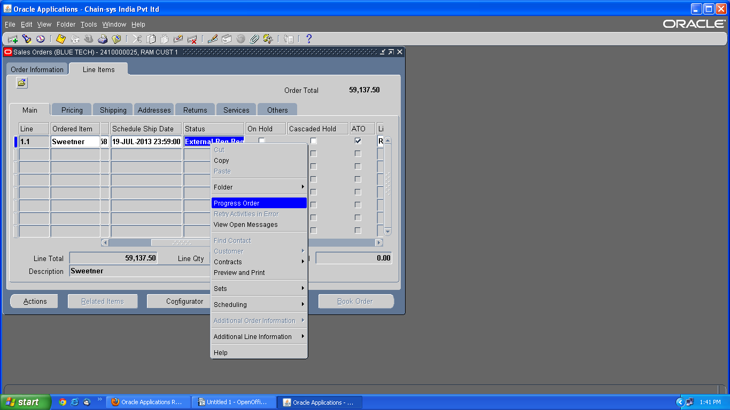
Task: Click the Attachments paperclip icon
Action: coord(254,39)
